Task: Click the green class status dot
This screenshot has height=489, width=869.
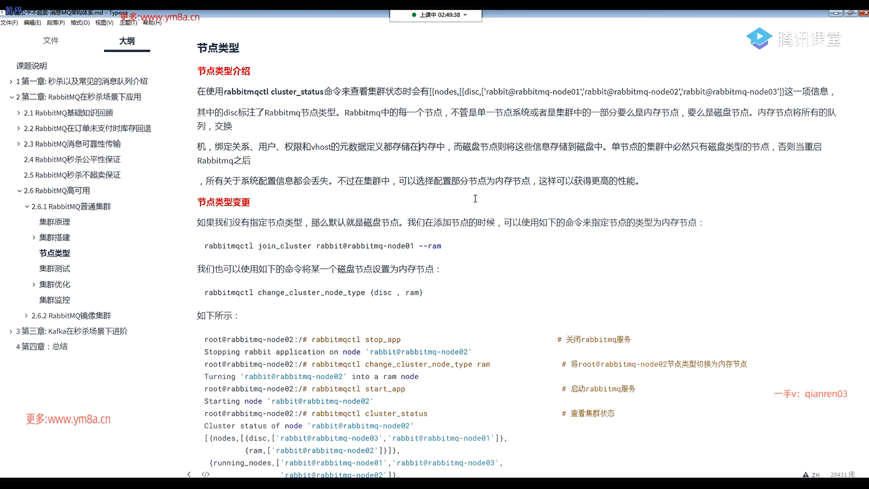Action: (414, 14)
